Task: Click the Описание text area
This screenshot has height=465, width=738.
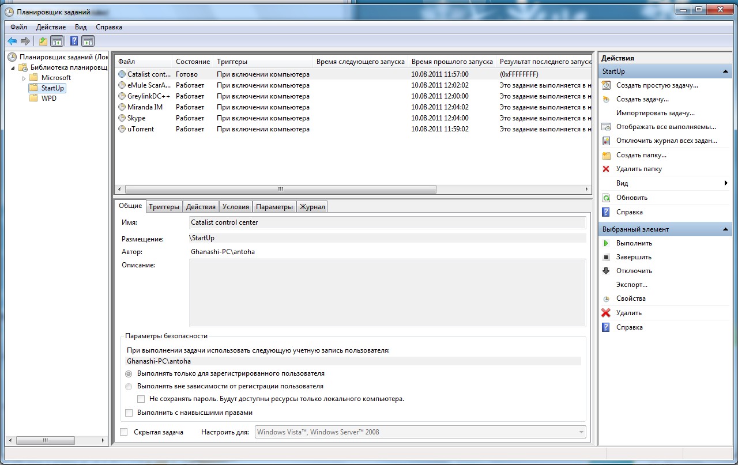Action: (x=387, y=293)
